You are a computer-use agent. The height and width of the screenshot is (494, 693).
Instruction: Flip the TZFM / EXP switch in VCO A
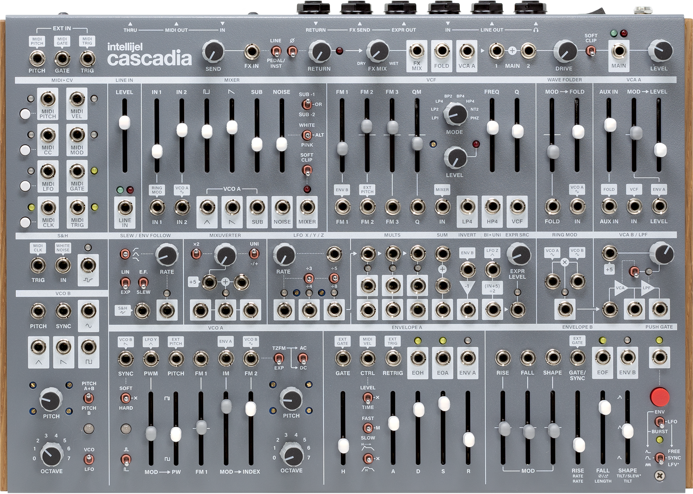pyautogui.click(x=278, y=358)
